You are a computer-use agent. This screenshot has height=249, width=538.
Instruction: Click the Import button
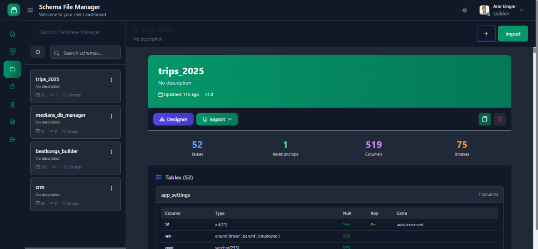[x=513, y=34]
